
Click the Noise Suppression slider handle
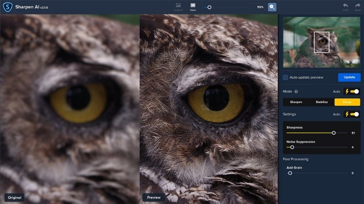[292, 147]
